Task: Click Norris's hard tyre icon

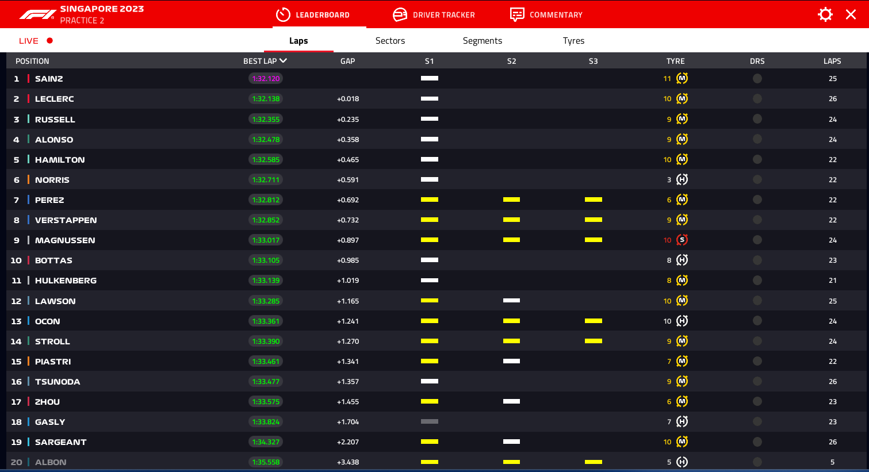Action: (682, 179)
